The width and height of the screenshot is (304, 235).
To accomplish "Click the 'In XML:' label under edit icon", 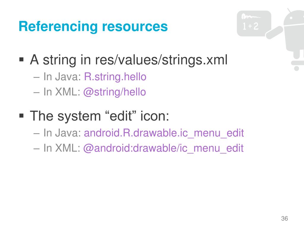I will pyautogui.click(x=62, y=148).
